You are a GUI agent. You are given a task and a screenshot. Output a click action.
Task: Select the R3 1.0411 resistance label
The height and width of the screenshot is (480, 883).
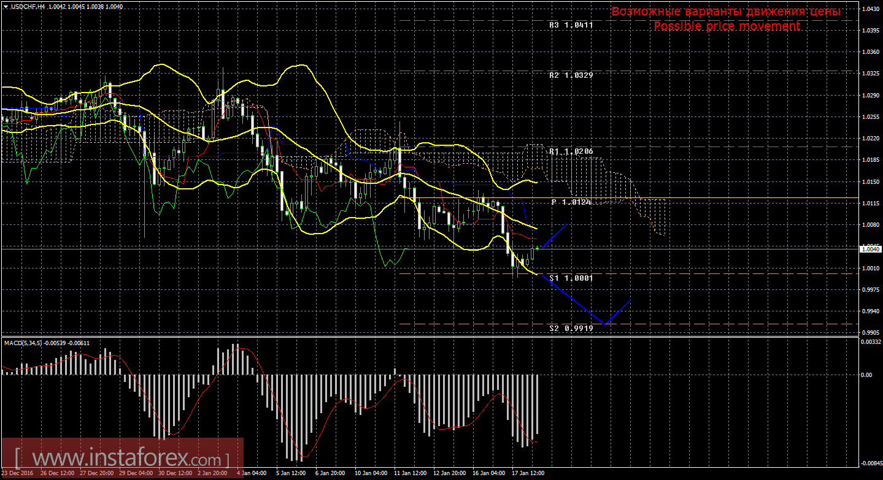[x=571, y=25]
